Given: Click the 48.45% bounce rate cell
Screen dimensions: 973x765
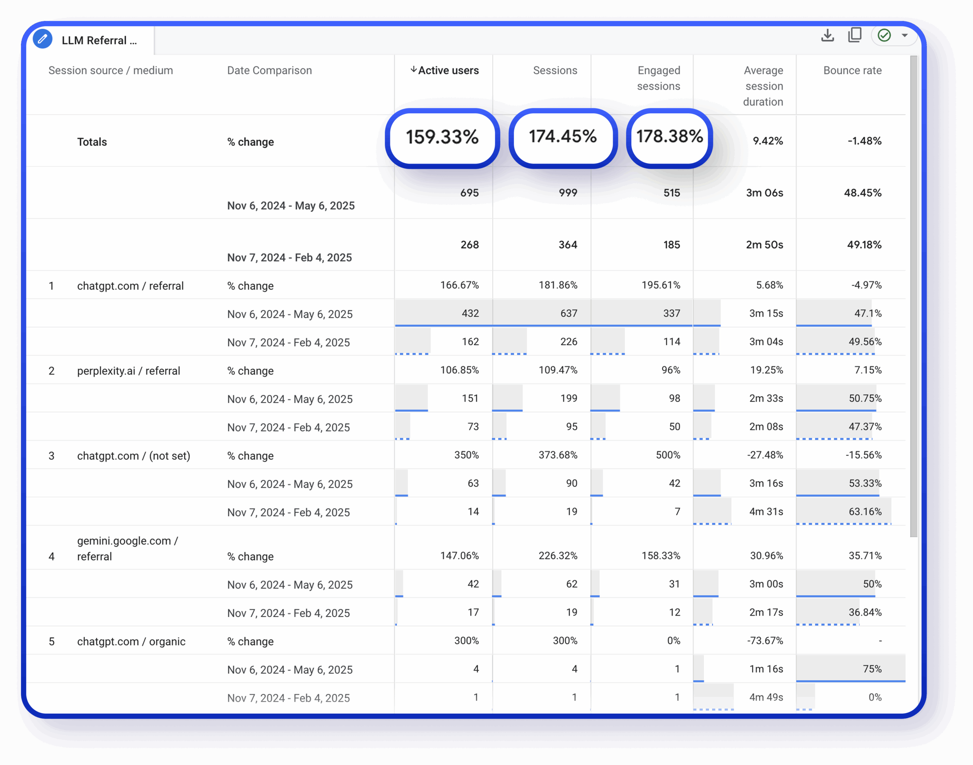Looking at the screenshot, I should coord(862,193).
